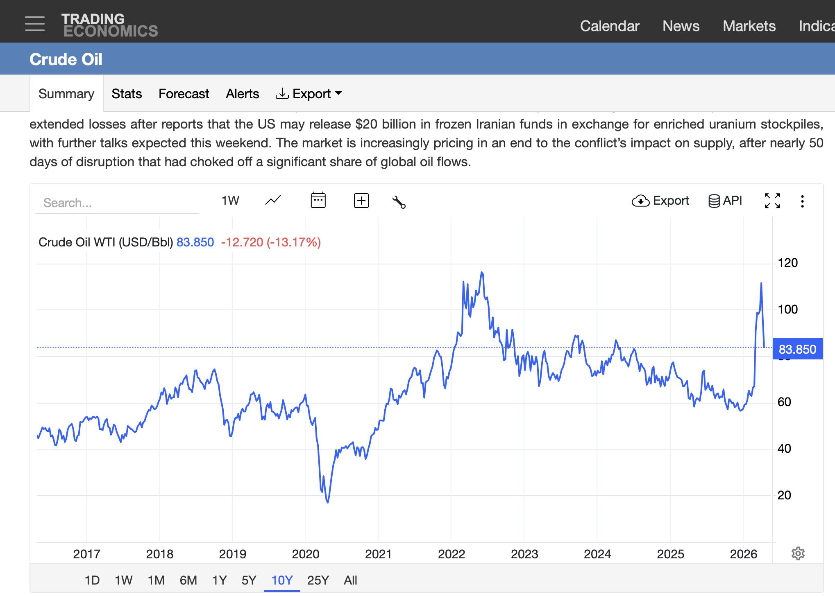Switch to the Stats tab
835x596 pixels.
127,94
